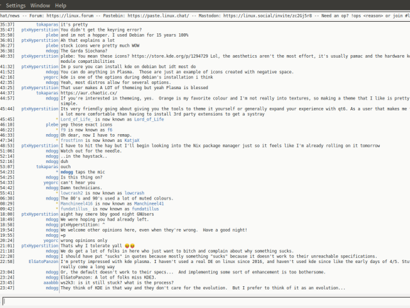Click message "Thats why I tolerate yall"
The height and width of the screenshot is (308, 410).
tap(91, 246)
